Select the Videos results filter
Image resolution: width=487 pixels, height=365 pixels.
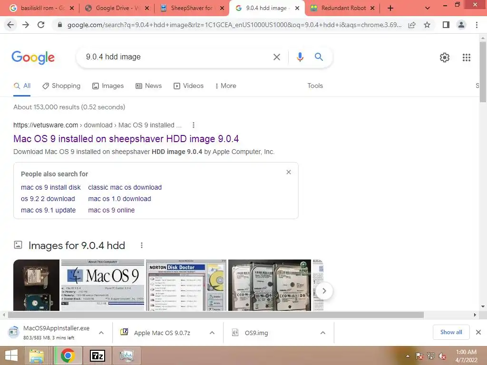(188, 86)
